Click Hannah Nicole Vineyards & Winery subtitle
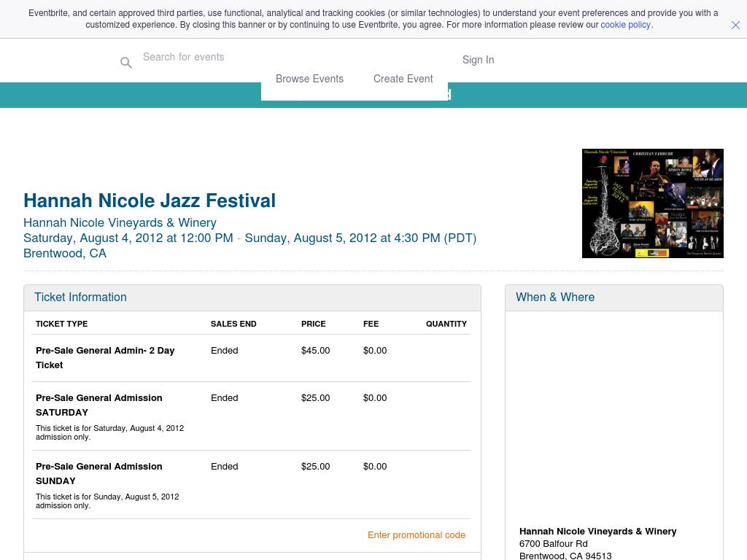The width and height of the screenshot is (747, 560). pos(120,222)
